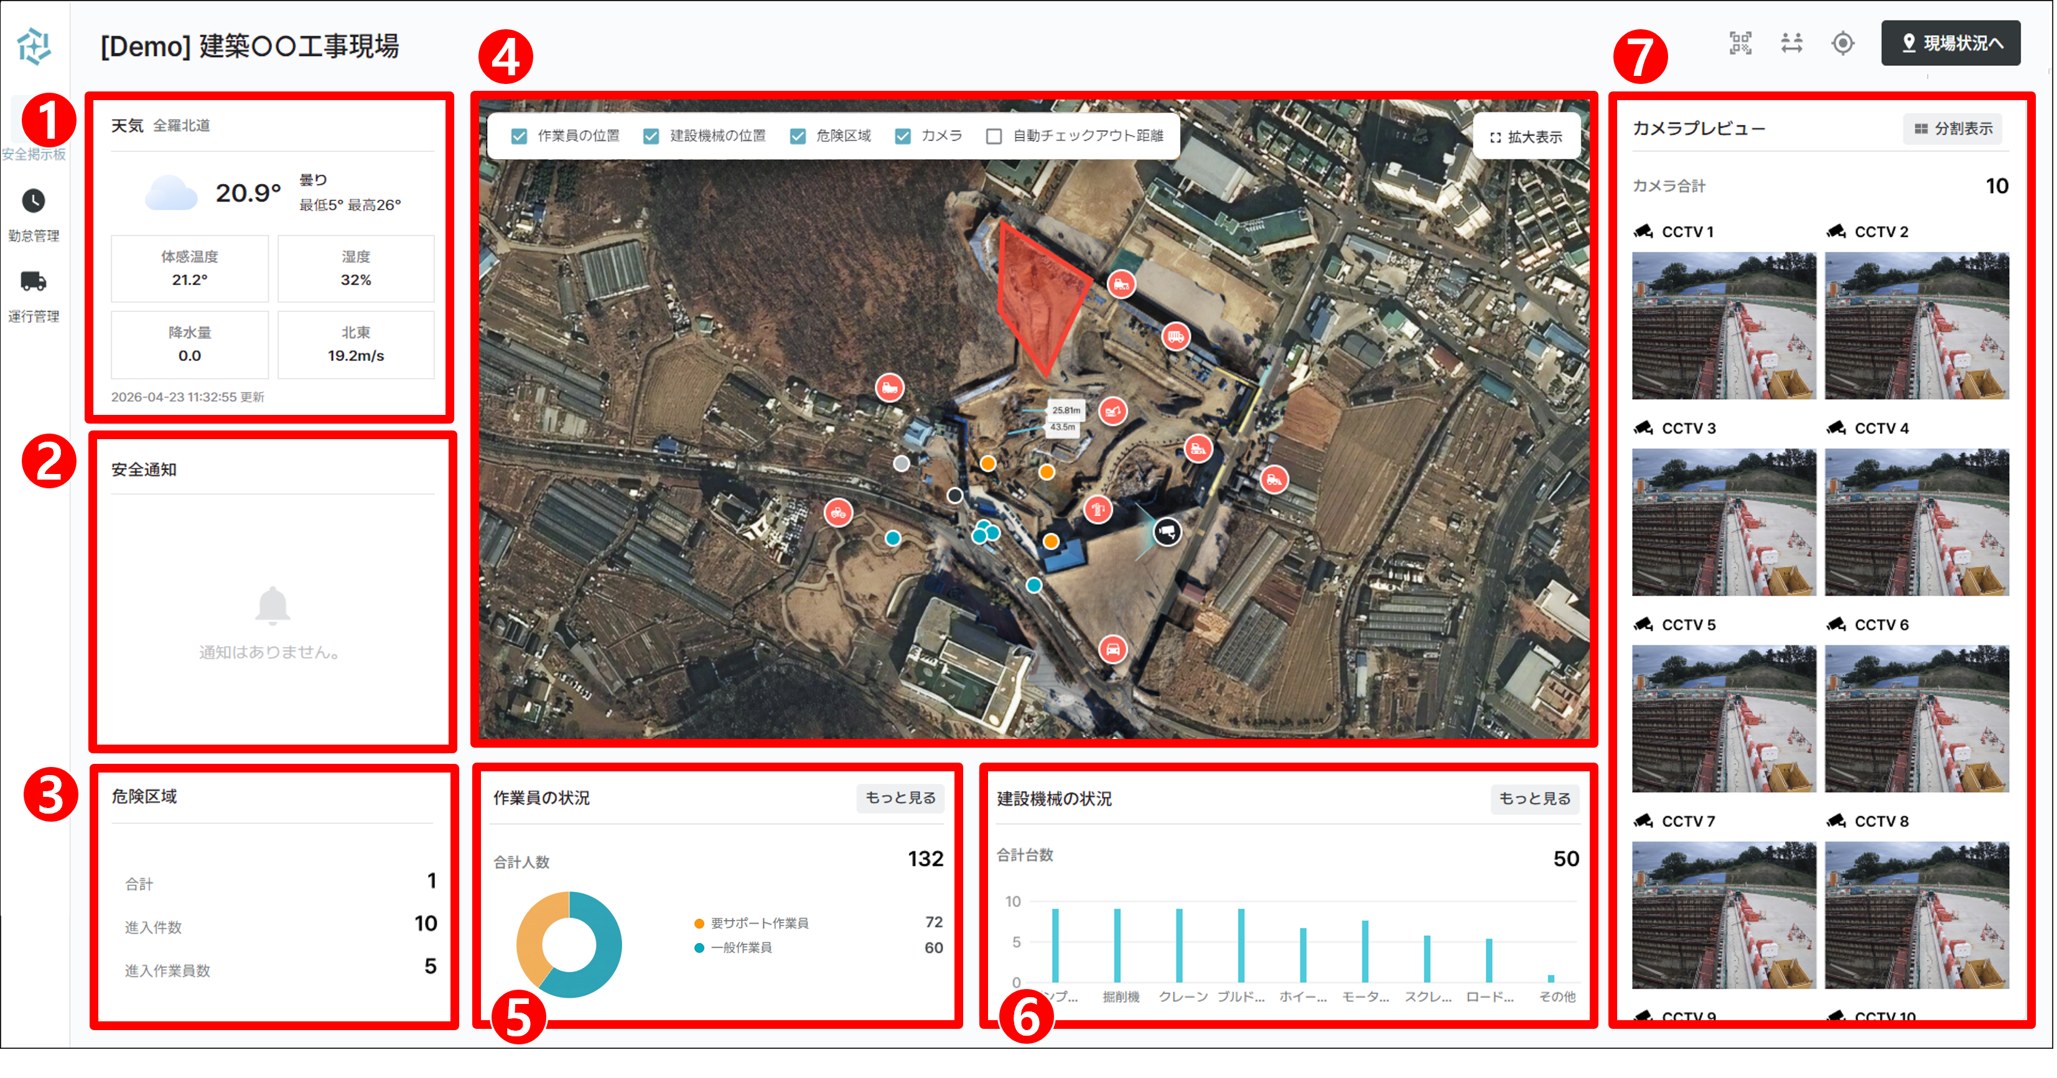Select the car marker on the map
Screen dimensions: 2057x1078
[x=1112, y=648]
